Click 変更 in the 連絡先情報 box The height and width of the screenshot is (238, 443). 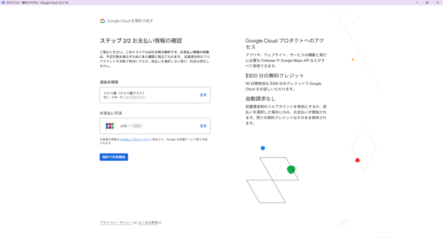click(203, 95)
